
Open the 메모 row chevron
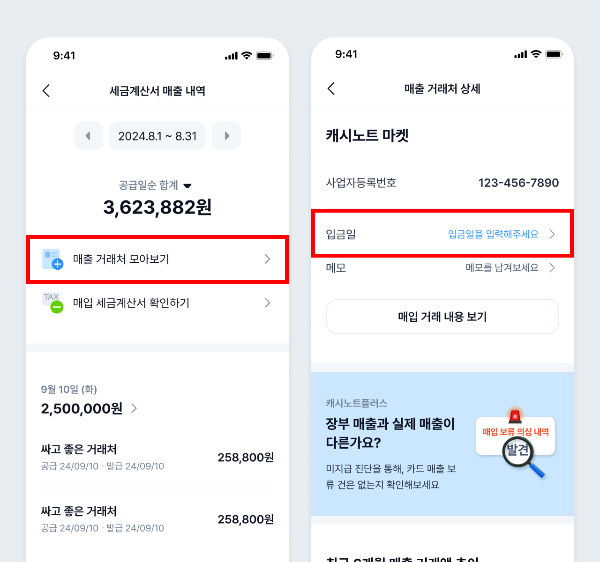552,268
